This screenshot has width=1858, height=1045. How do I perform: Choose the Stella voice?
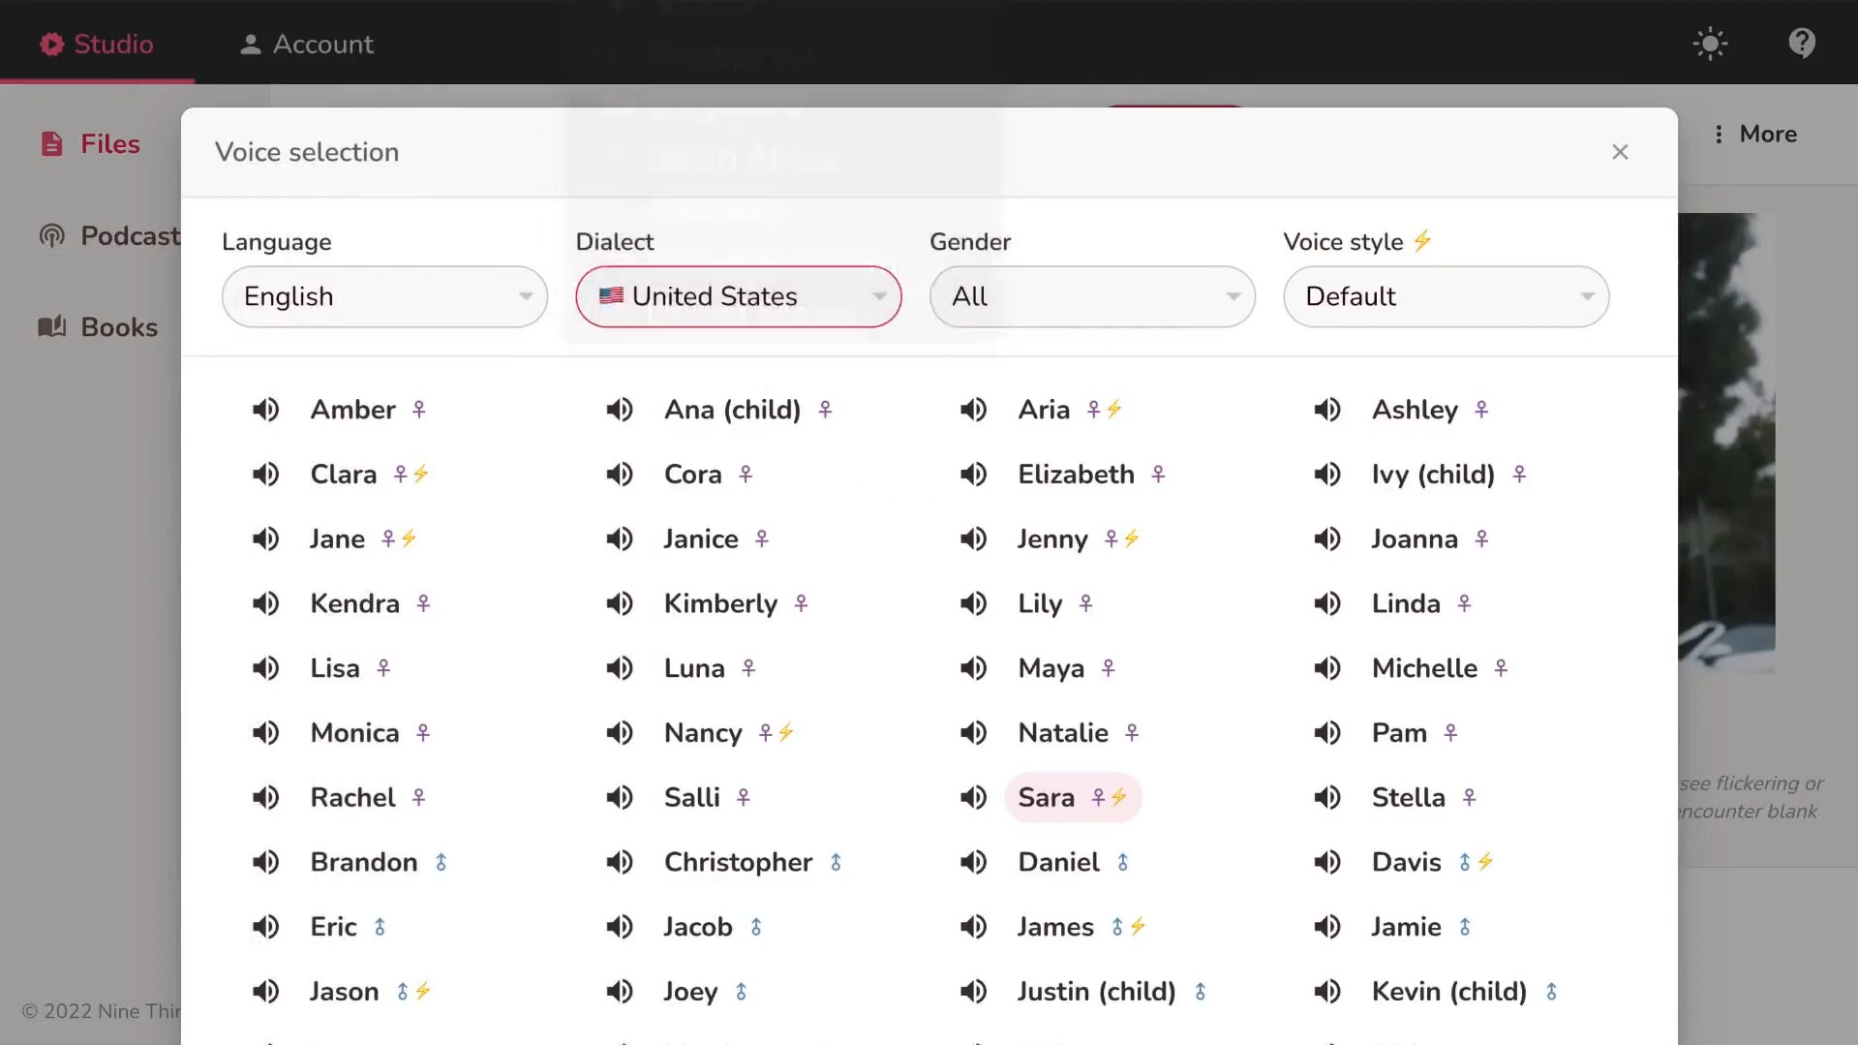click(1408, 798)
